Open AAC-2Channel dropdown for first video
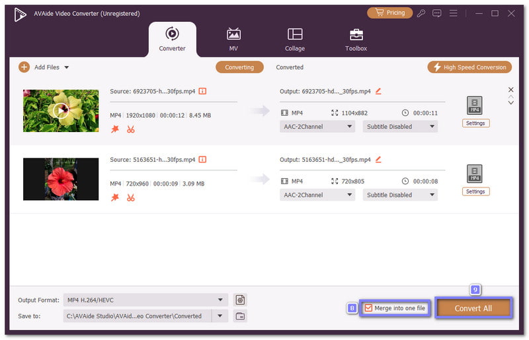The width and height of the screenshot is (529, 340). pos(317,127)
